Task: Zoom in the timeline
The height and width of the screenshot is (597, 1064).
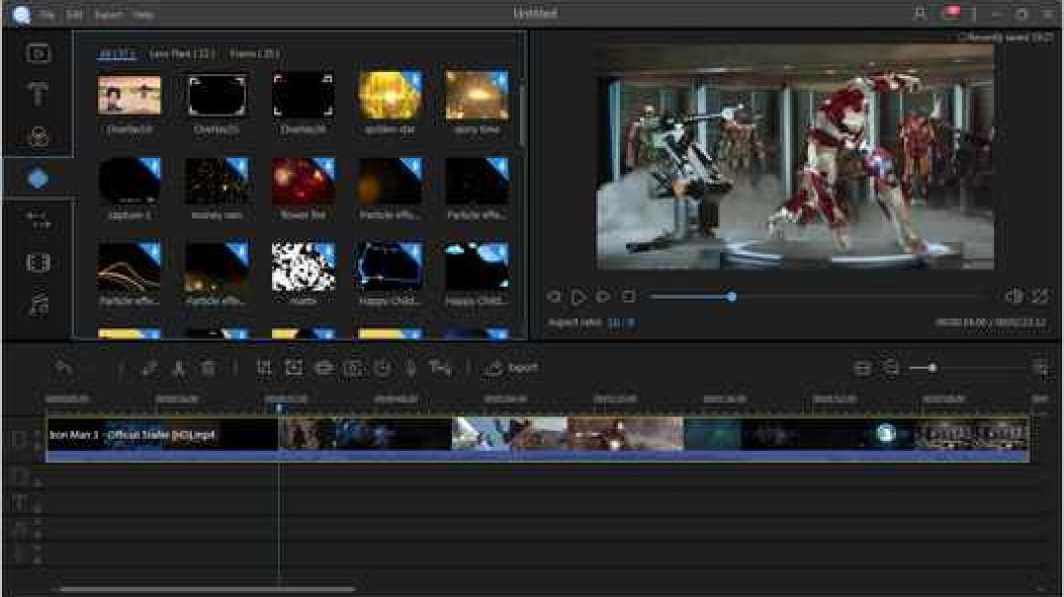Action: [x=1040, y=368]
